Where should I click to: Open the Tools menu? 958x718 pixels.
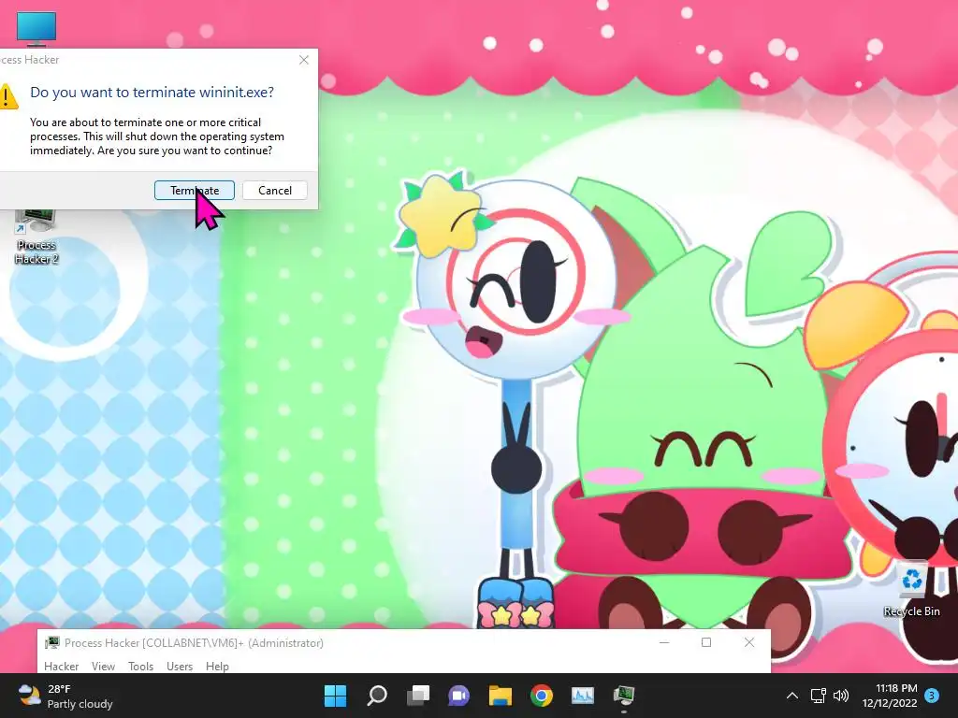click(140, 666)
